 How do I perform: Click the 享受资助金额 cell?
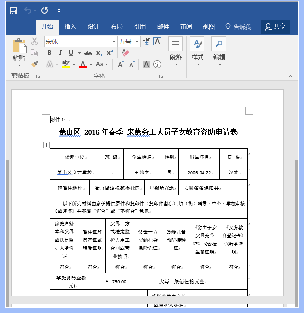pos(71,281)
